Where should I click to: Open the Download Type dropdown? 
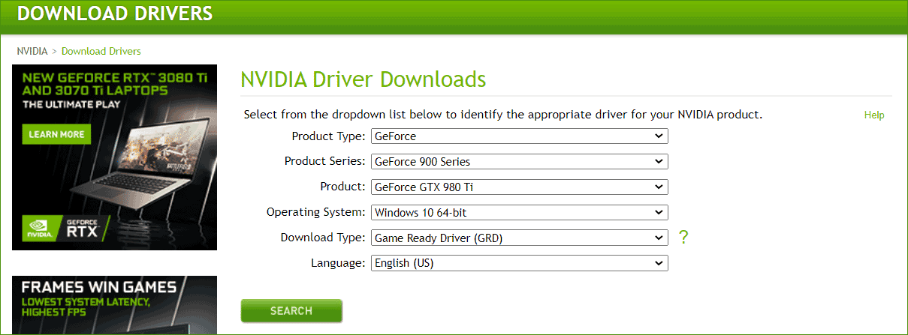click(519, 238)
